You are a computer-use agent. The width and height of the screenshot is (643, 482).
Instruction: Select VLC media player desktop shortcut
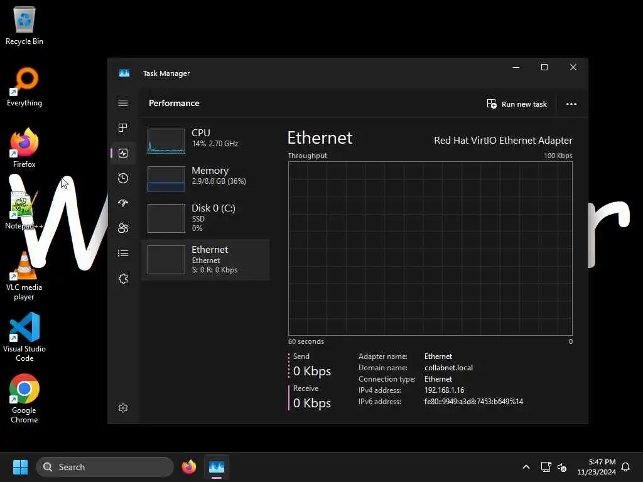[24, 276]
